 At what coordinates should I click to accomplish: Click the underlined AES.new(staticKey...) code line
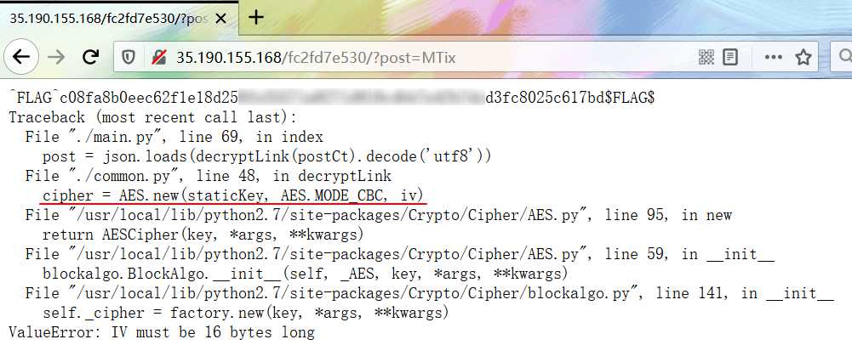(x=232, y=195)
